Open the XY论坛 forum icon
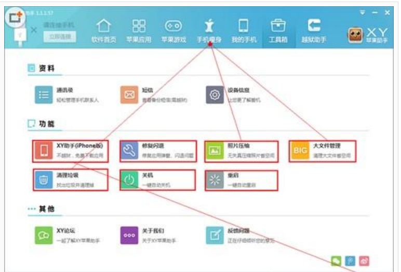The height and width of the screenshot is (272, 401). coord(44,235)
